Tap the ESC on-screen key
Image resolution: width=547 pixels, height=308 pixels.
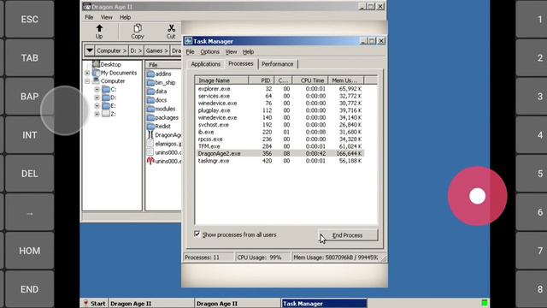coord(30,19)
